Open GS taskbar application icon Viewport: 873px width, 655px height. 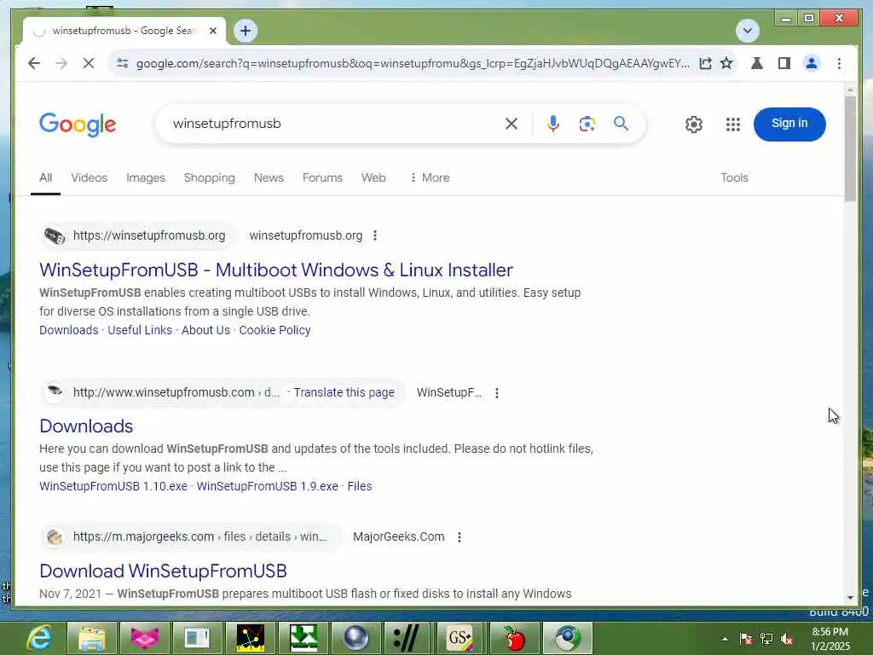click(x=460, y=638)
